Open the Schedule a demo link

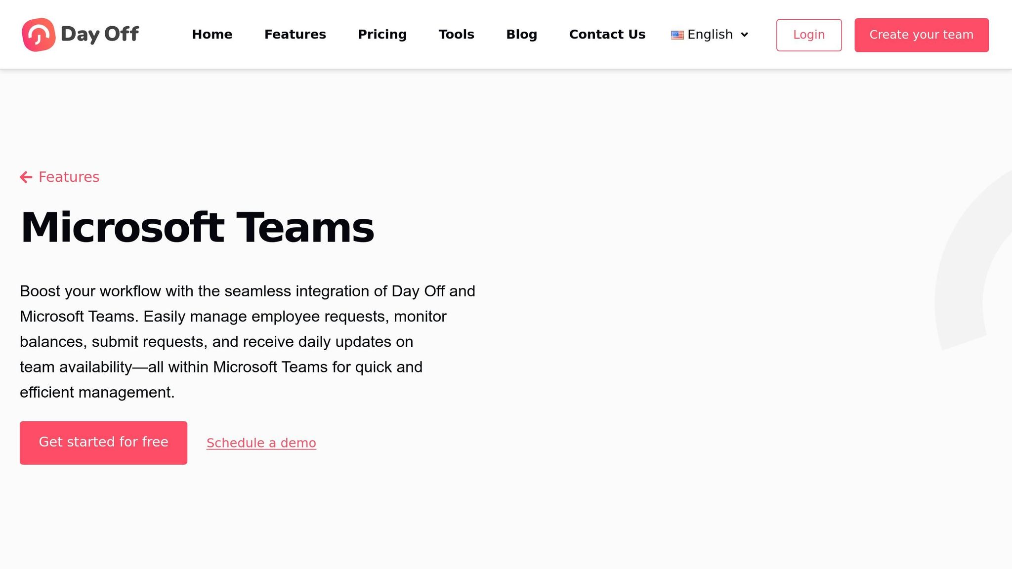click(261, 443)
